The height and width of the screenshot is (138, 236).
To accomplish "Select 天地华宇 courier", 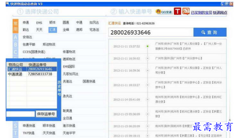I will tap(69, 133).
